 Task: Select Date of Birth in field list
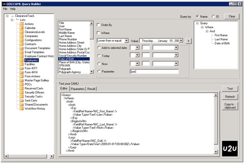(x=74, y=59)
